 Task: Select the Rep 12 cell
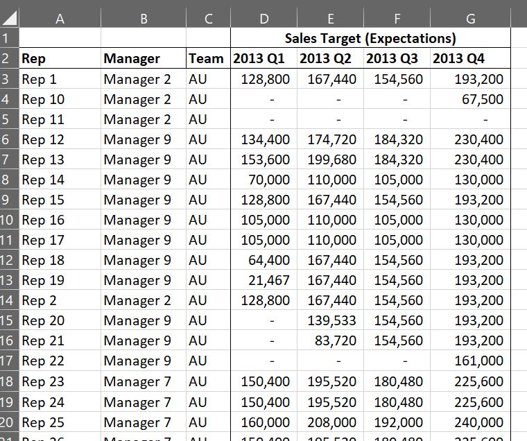(60, 139)
